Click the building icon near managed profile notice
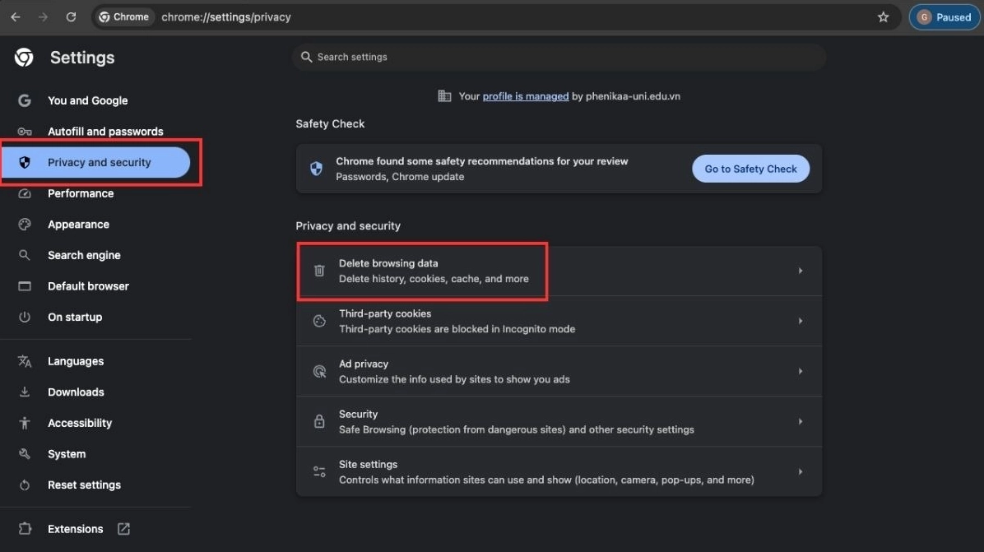This screenshot has height=552, width=984. (444, 95)
